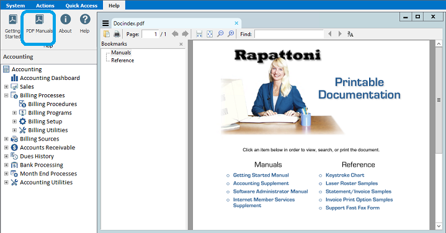
Task: Open Internet Member Services Supplement link
Action: point(264,202)
